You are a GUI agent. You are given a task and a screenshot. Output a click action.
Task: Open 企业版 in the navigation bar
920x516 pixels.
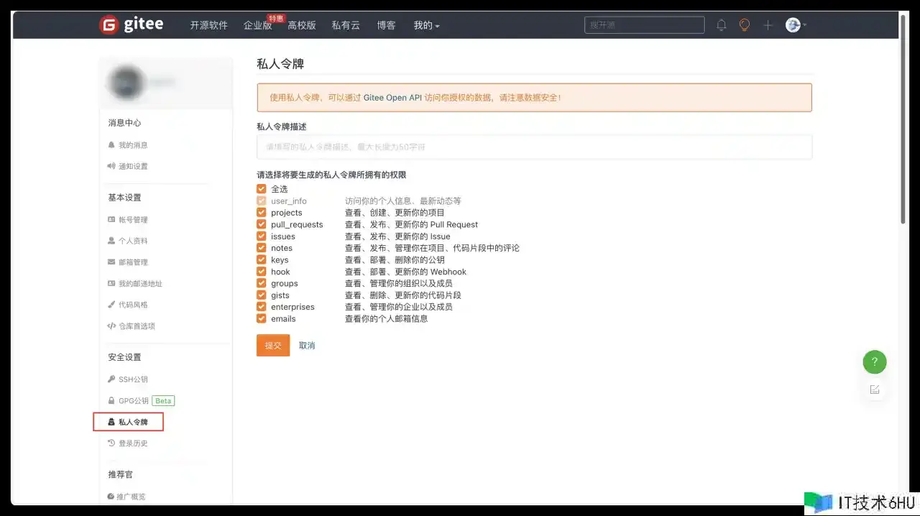[257, 25]
